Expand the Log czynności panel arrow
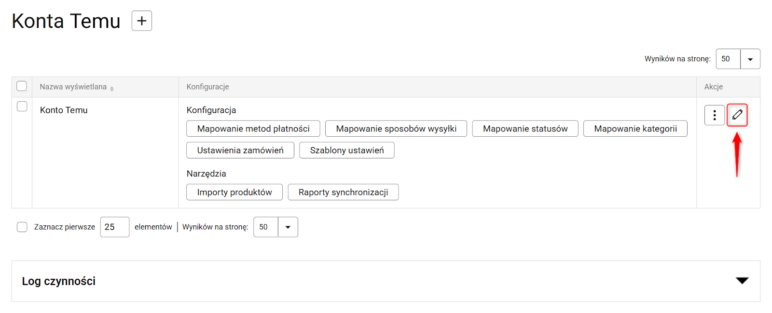 [742, 281]
